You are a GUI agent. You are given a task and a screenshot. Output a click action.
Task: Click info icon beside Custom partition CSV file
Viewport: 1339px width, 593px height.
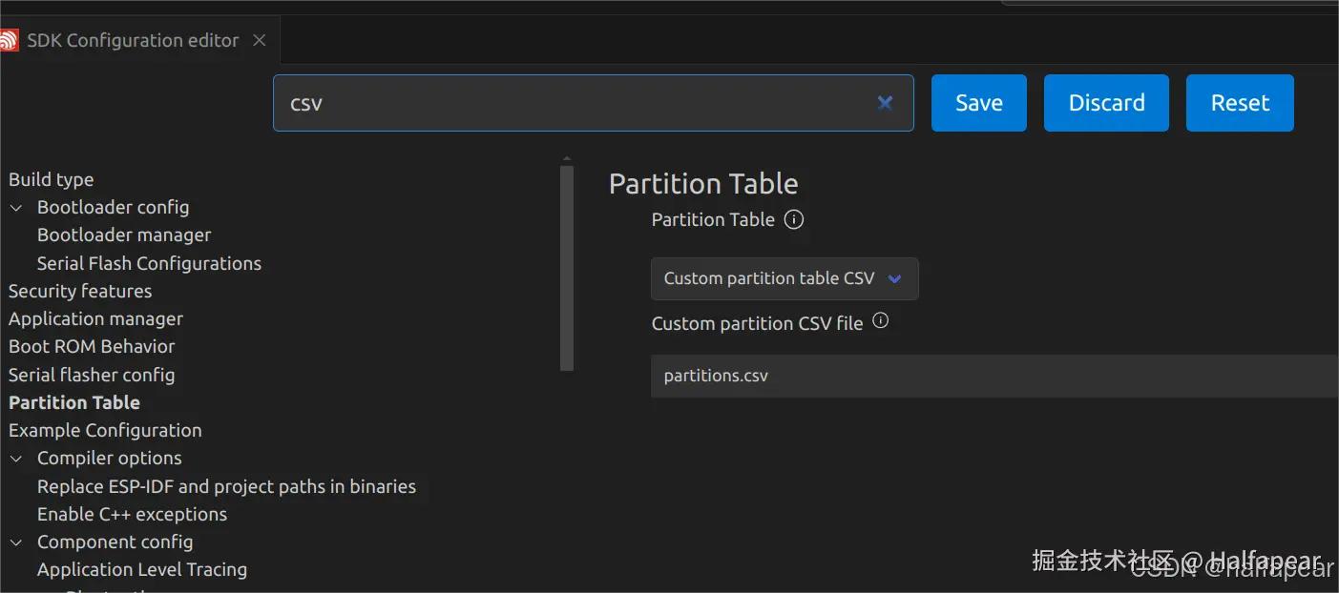[881, 321]
